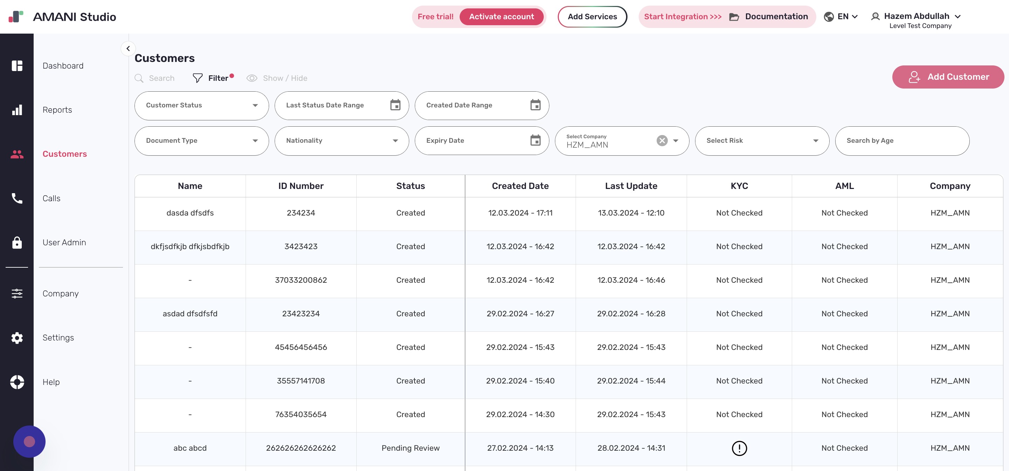1009x471 pixels.
Task: Click KYC warning icon for abc abcd
Action: (x=739, y=448)
